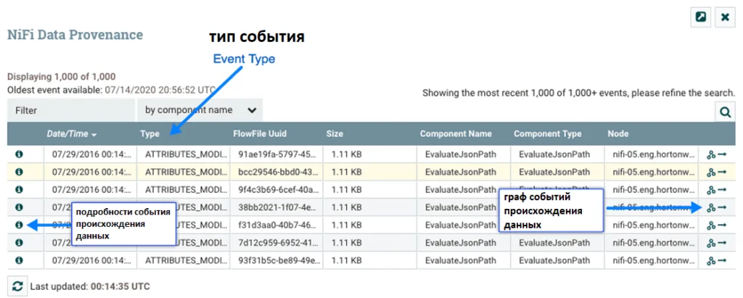Show lineage graph for event bcc29546-bbd0
This screenshot has width=743, height=298.
click(711, 172)
